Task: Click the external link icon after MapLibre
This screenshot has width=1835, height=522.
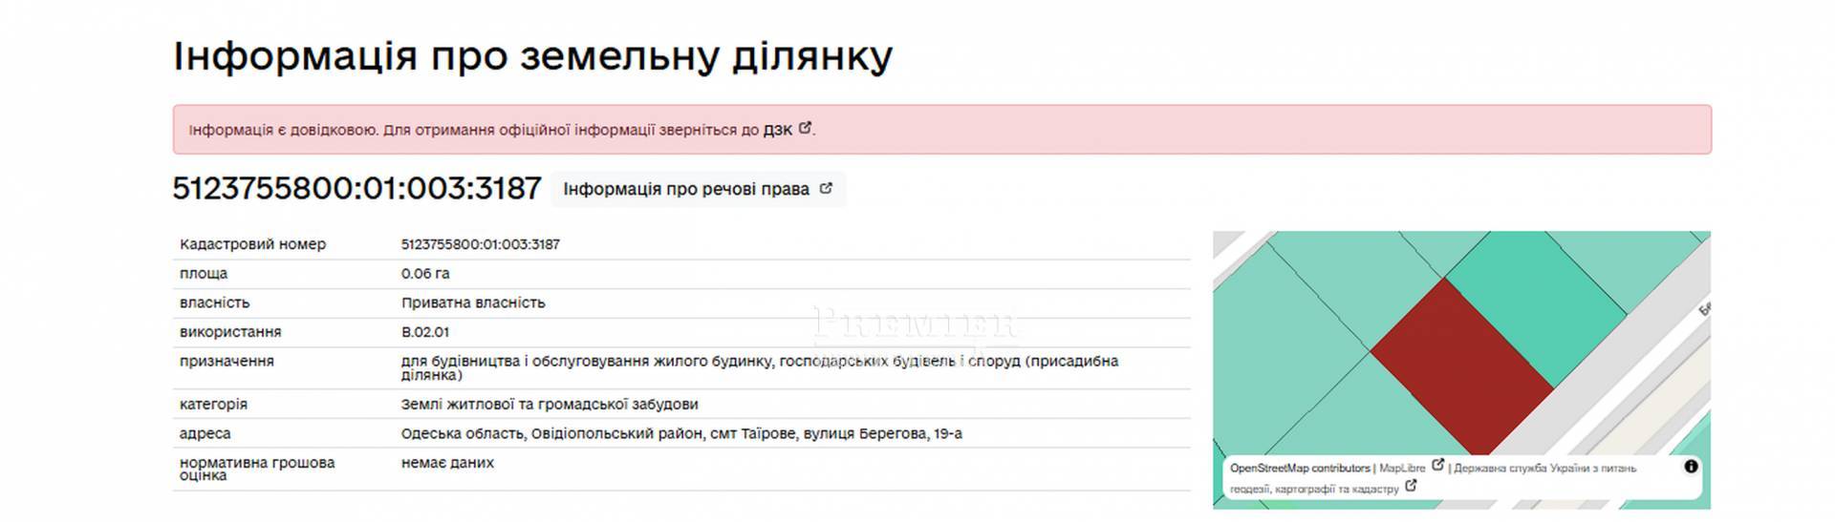Action: click(x=1437, y=466)
